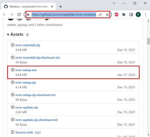Open the Chrome three-dot menu
Viewport: 150px width, 137px height.
[x=146, y=15]
